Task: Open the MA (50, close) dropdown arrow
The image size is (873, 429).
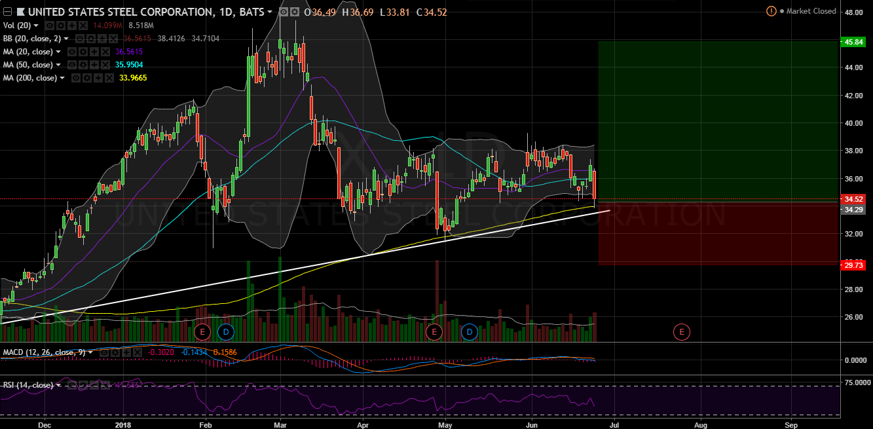Action: [58, 65]
